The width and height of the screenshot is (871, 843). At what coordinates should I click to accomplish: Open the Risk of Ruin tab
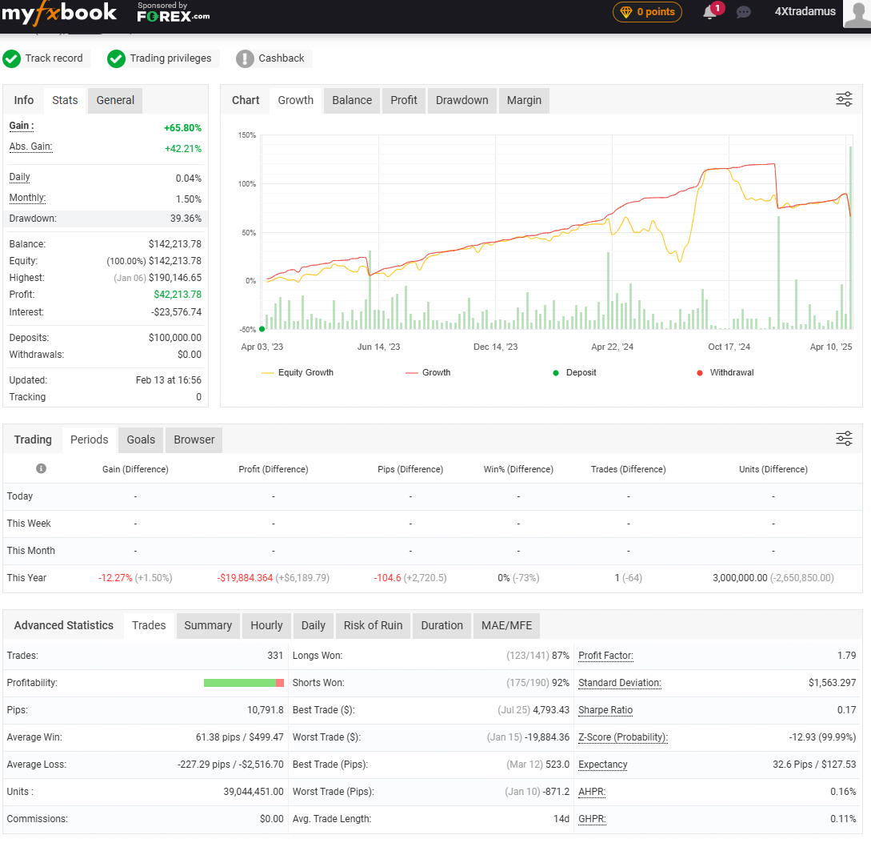coord(373,625)
